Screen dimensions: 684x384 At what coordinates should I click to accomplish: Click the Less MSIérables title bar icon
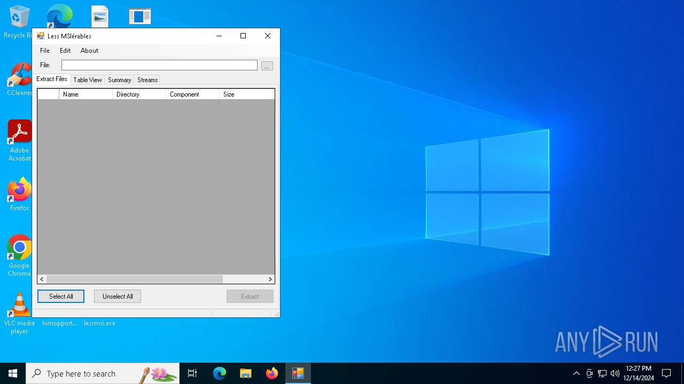coord(41,36)
